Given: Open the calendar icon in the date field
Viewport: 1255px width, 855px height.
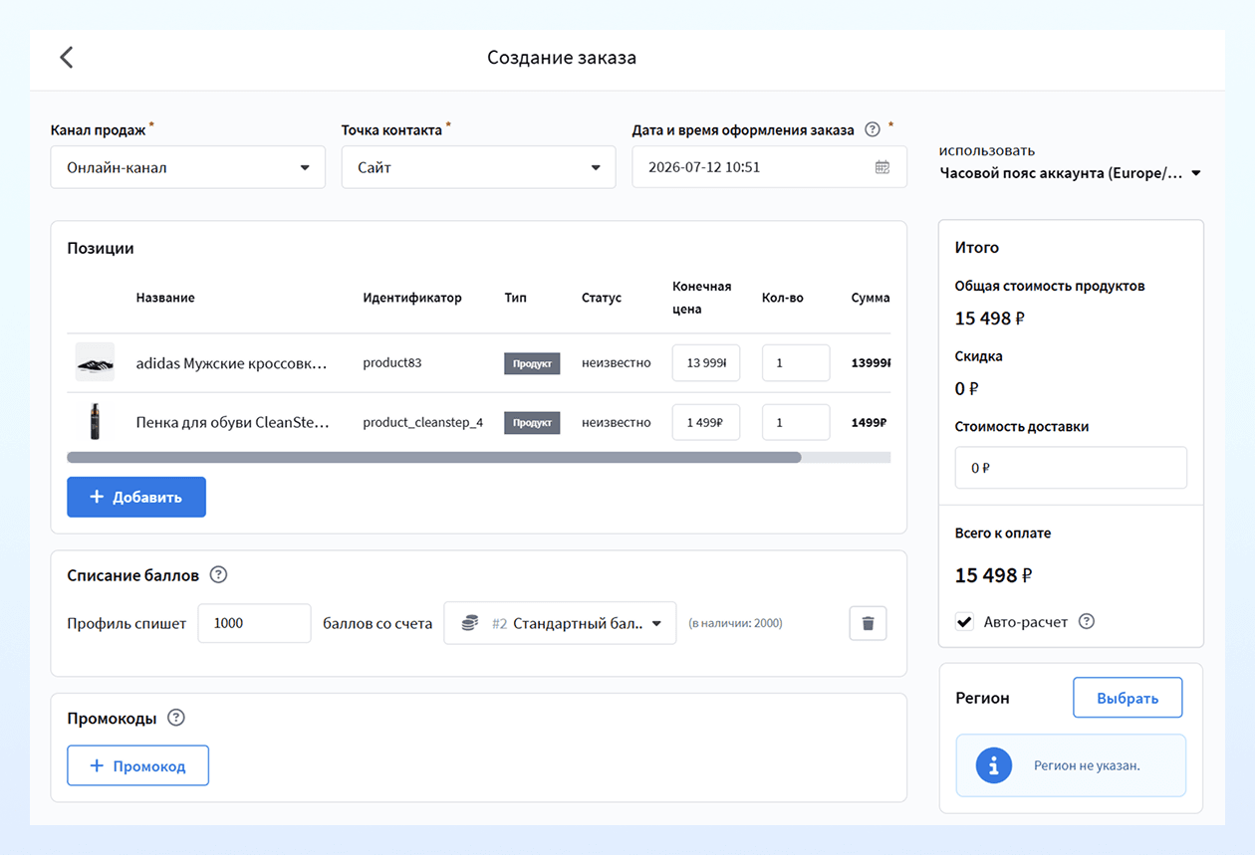Looking at the screenshot, I should pos(881,167).
